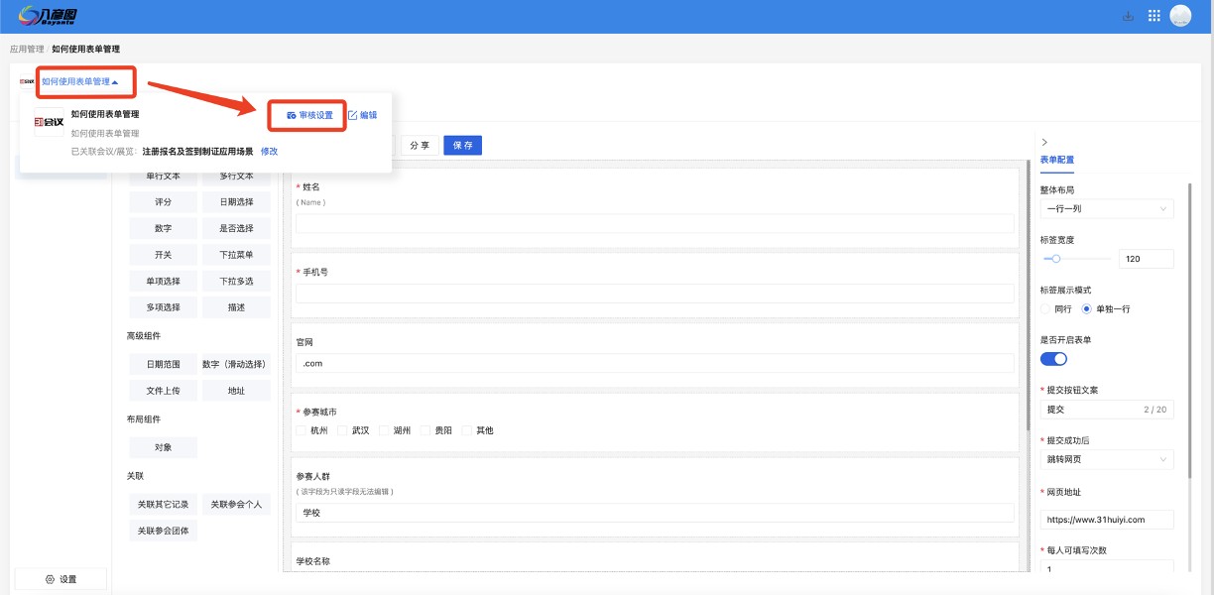1214x595 pixels.
Task: Click the download icon in top bar
Action: click(x=1128, y=16)
